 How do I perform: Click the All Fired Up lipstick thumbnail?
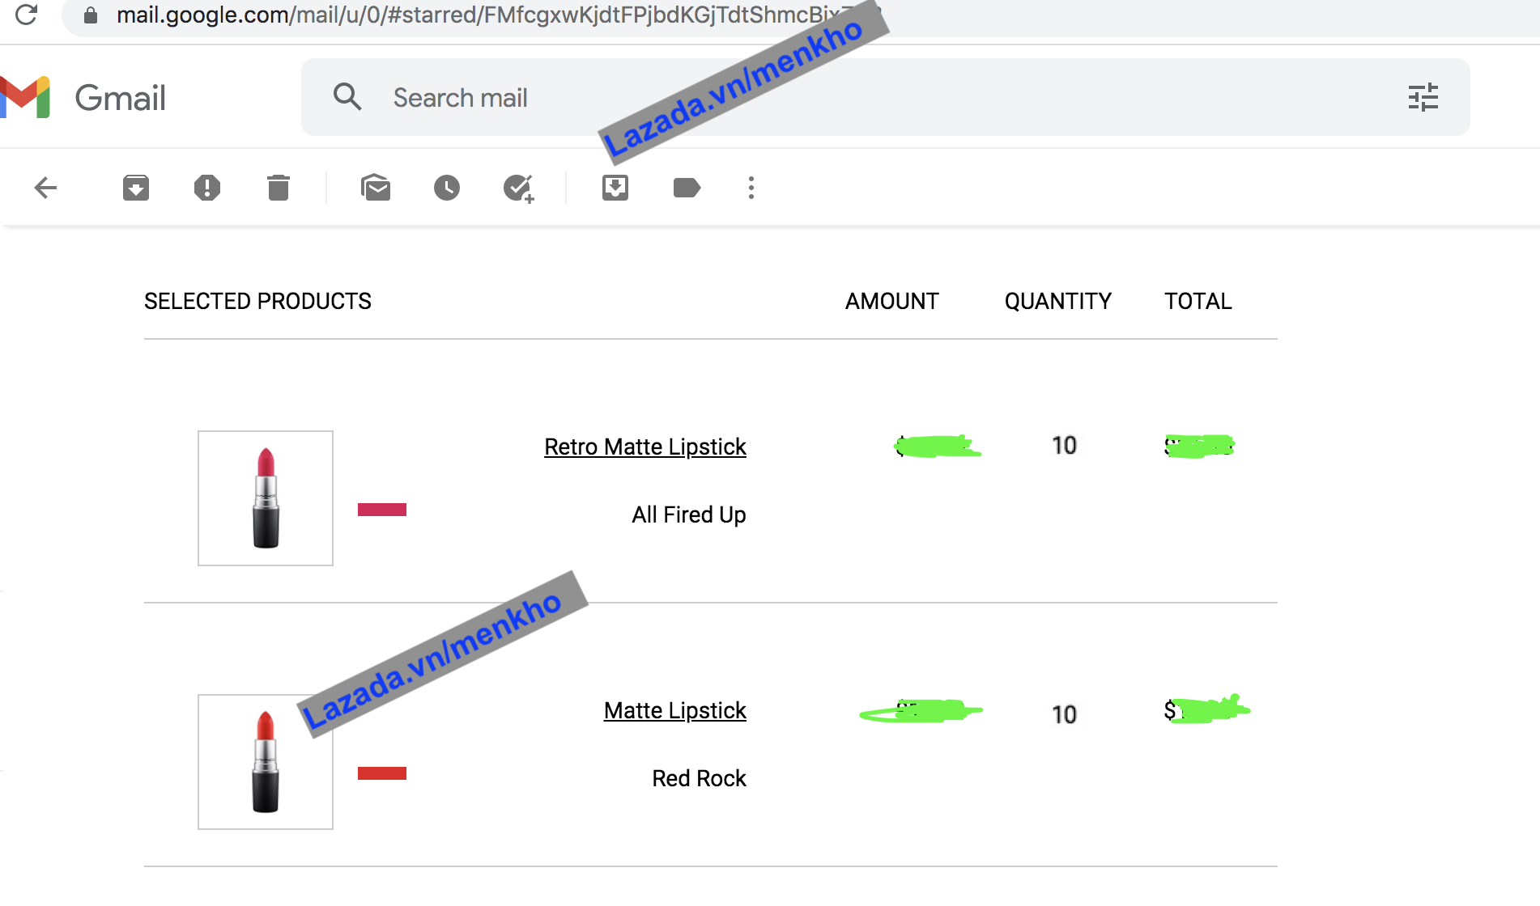coord(266,498)
